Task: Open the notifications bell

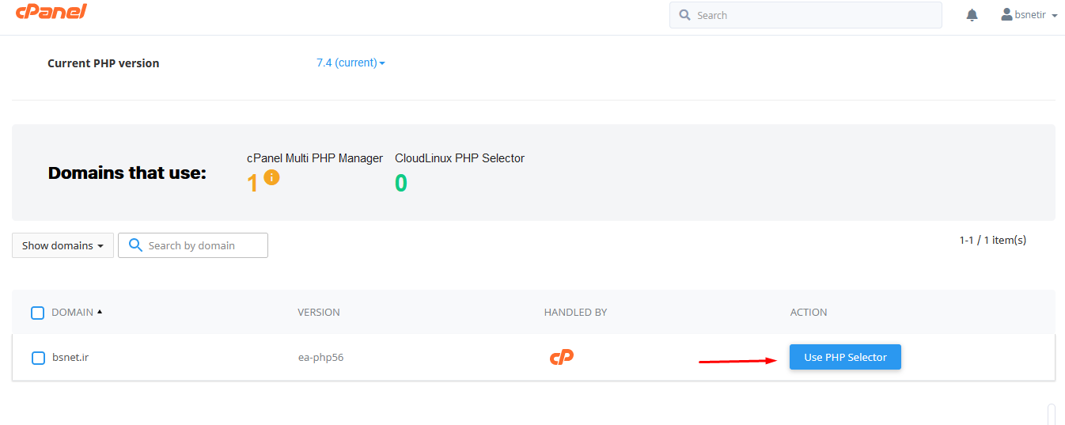Action: [x=972, y=15]
